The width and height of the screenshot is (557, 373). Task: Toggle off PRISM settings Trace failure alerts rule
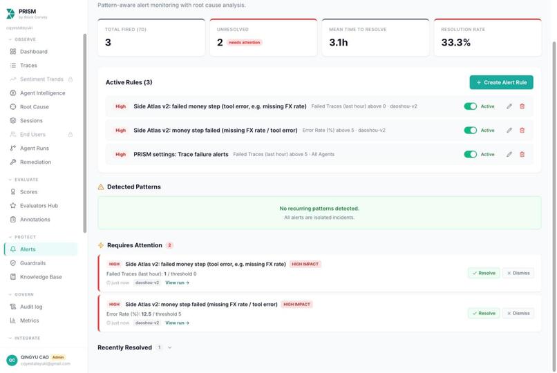(x=471, y=155)
